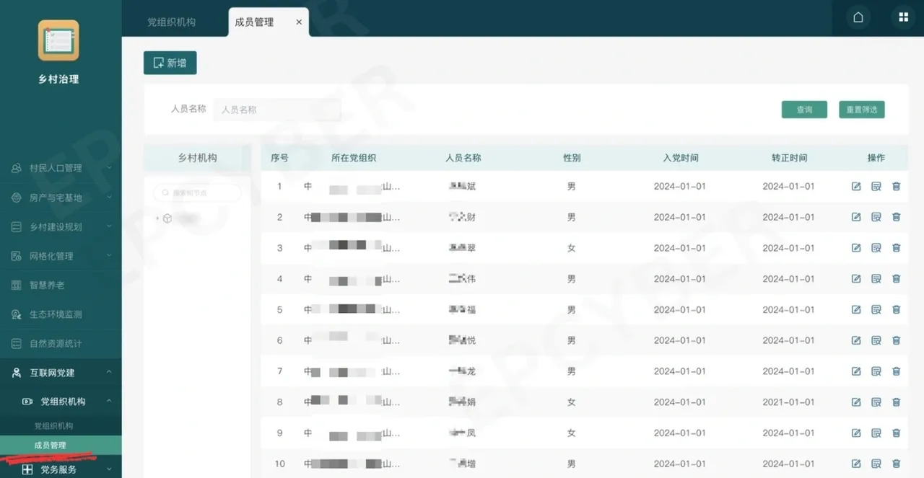Expand the 党务服务 sidebar menu

61,469
